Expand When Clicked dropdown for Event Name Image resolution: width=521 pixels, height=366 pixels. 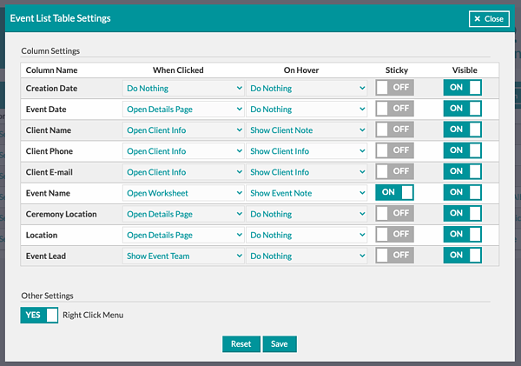click(x=184, y=193)
